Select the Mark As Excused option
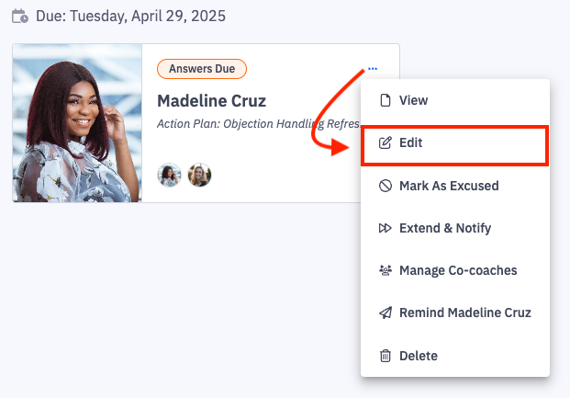 [449, 186]
